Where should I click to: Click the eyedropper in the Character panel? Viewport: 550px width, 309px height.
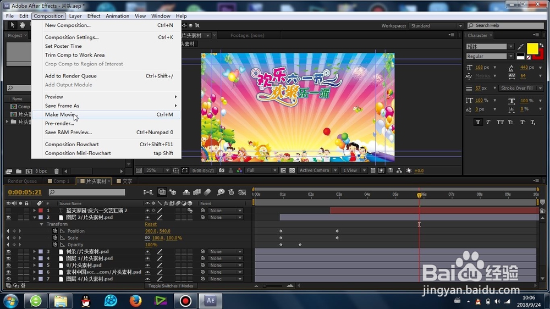520,47
